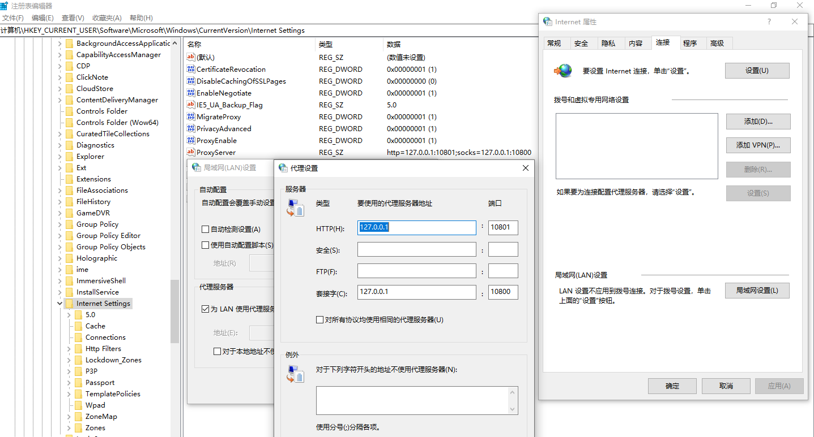
Task: Click the 添加 VPN(P)... button
Action: tap(758, 145)
